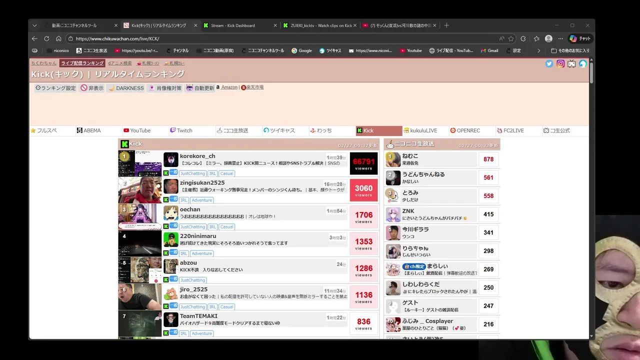Toggle 非表示 hide option
This screenshot has width=640, height=360.
coord(92,88)
